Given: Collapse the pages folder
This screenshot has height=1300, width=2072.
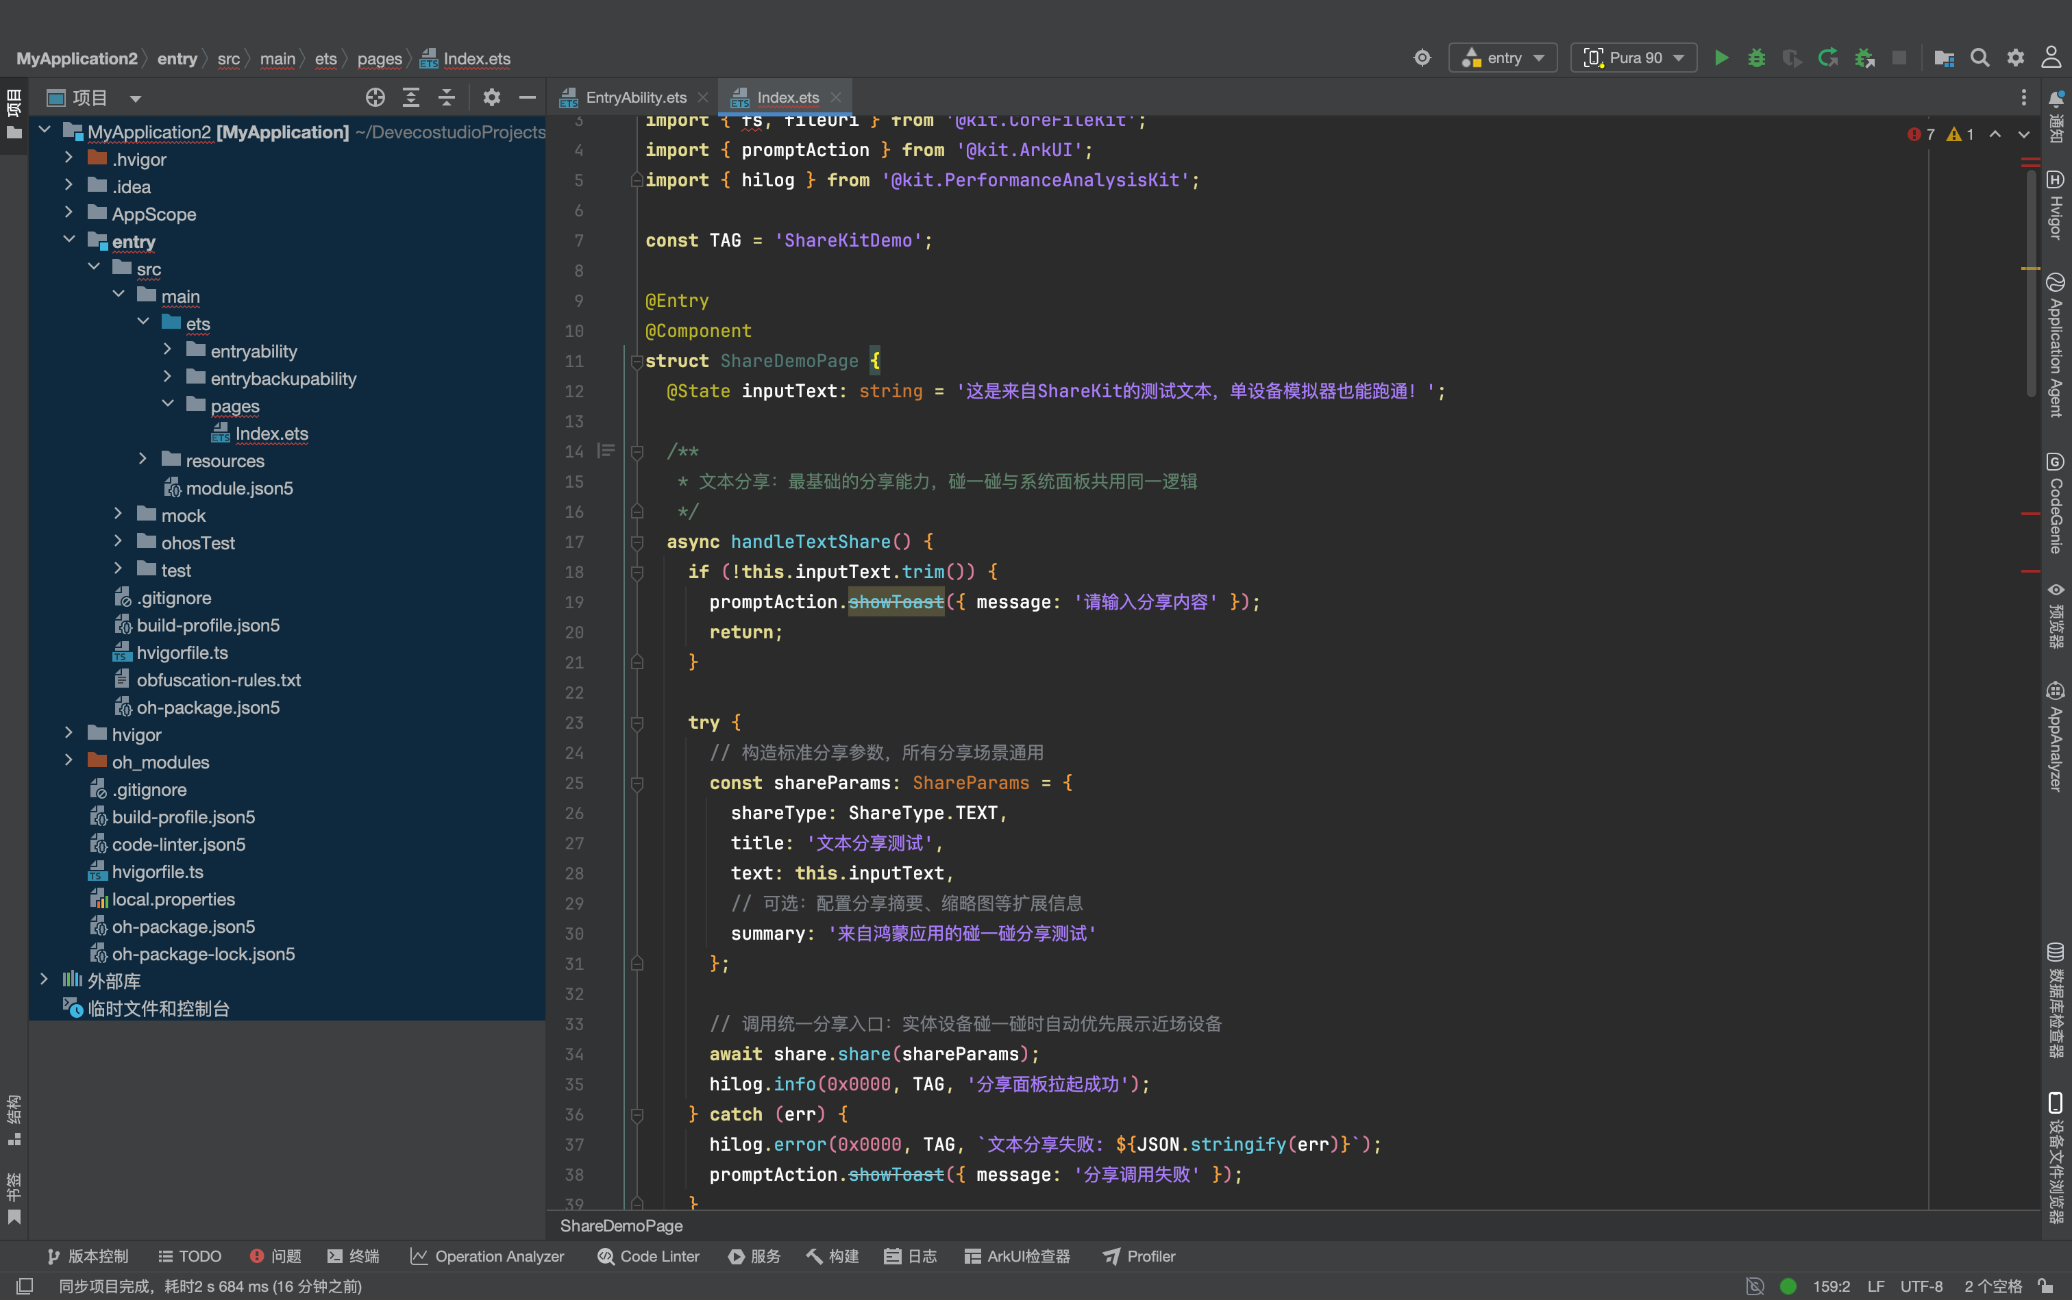Looking at the screenshot, I should click(x=168, y=405).
